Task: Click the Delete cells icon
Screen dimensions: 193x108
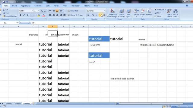Action: click(143, 11)
